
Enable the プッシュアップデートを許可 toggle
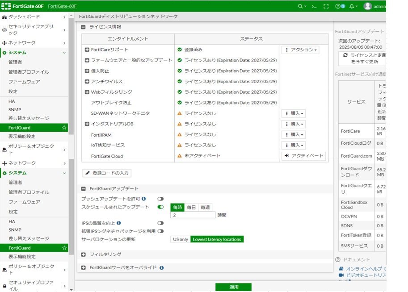tap(160, 199)
